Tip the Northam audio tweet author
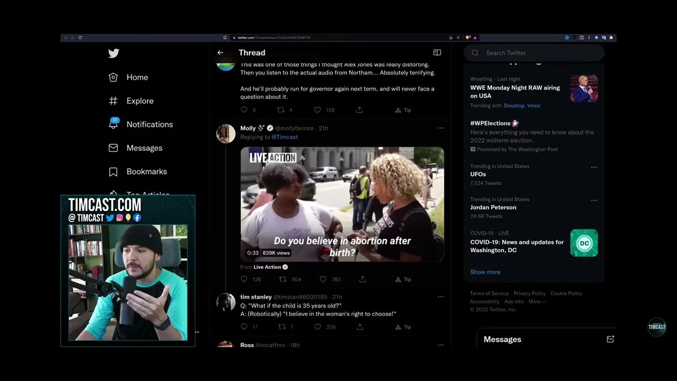 pos(403,110)
